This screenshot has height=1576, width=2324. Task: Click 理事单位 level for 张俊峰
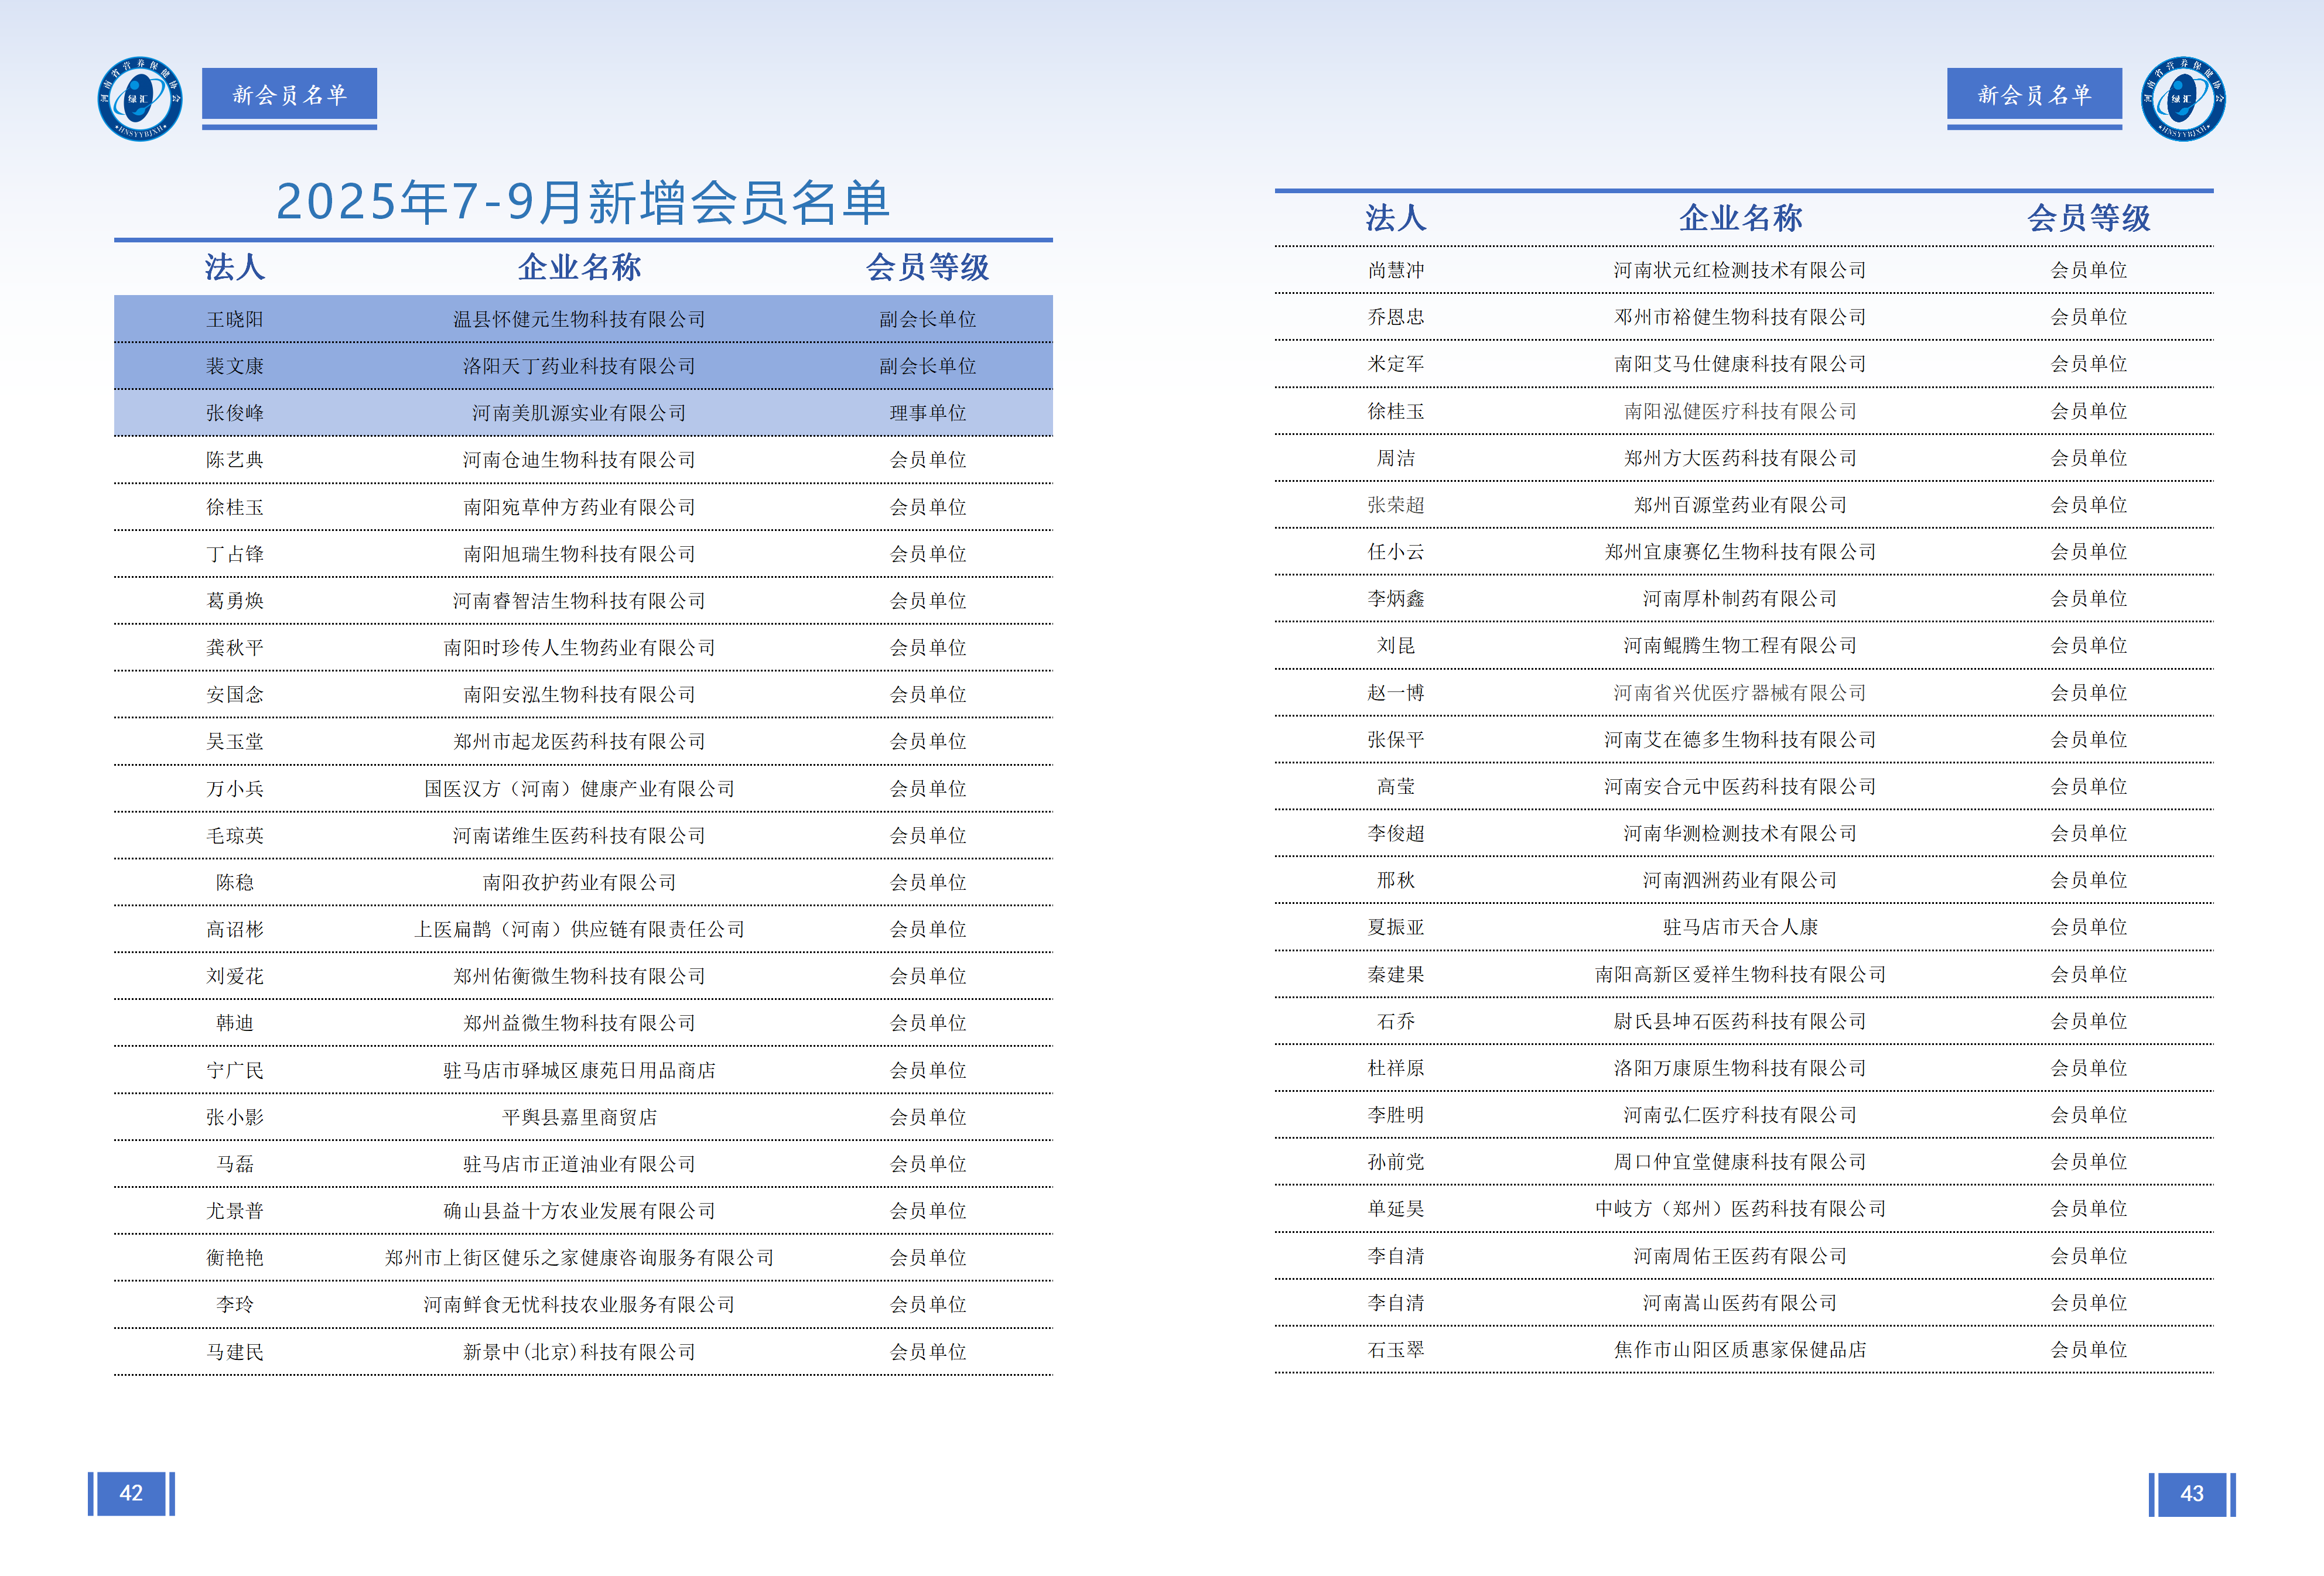(927, 413)
